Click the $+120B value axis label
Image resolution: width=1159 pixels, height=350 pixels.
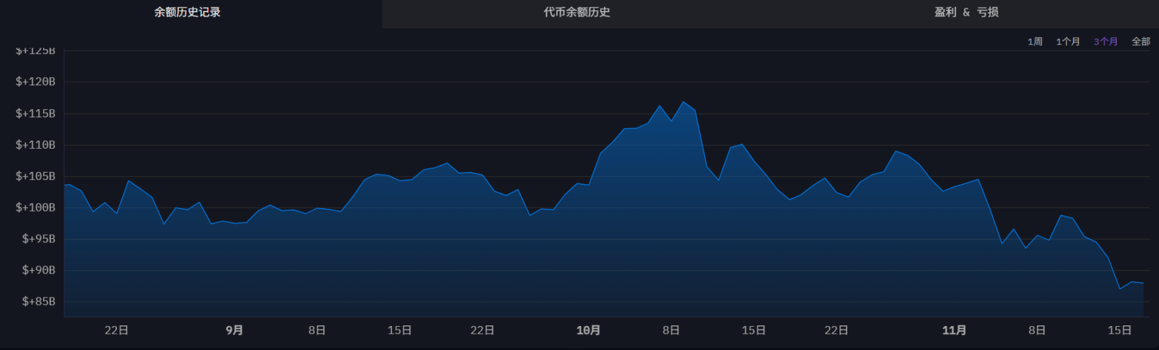36,82
